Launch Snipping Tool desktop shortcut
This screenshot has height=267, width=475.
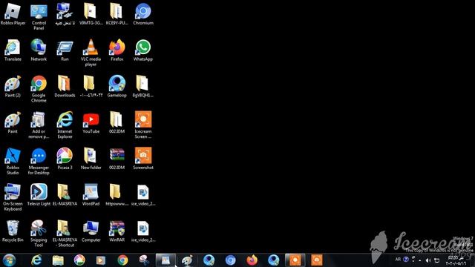(x=39, y=234)
